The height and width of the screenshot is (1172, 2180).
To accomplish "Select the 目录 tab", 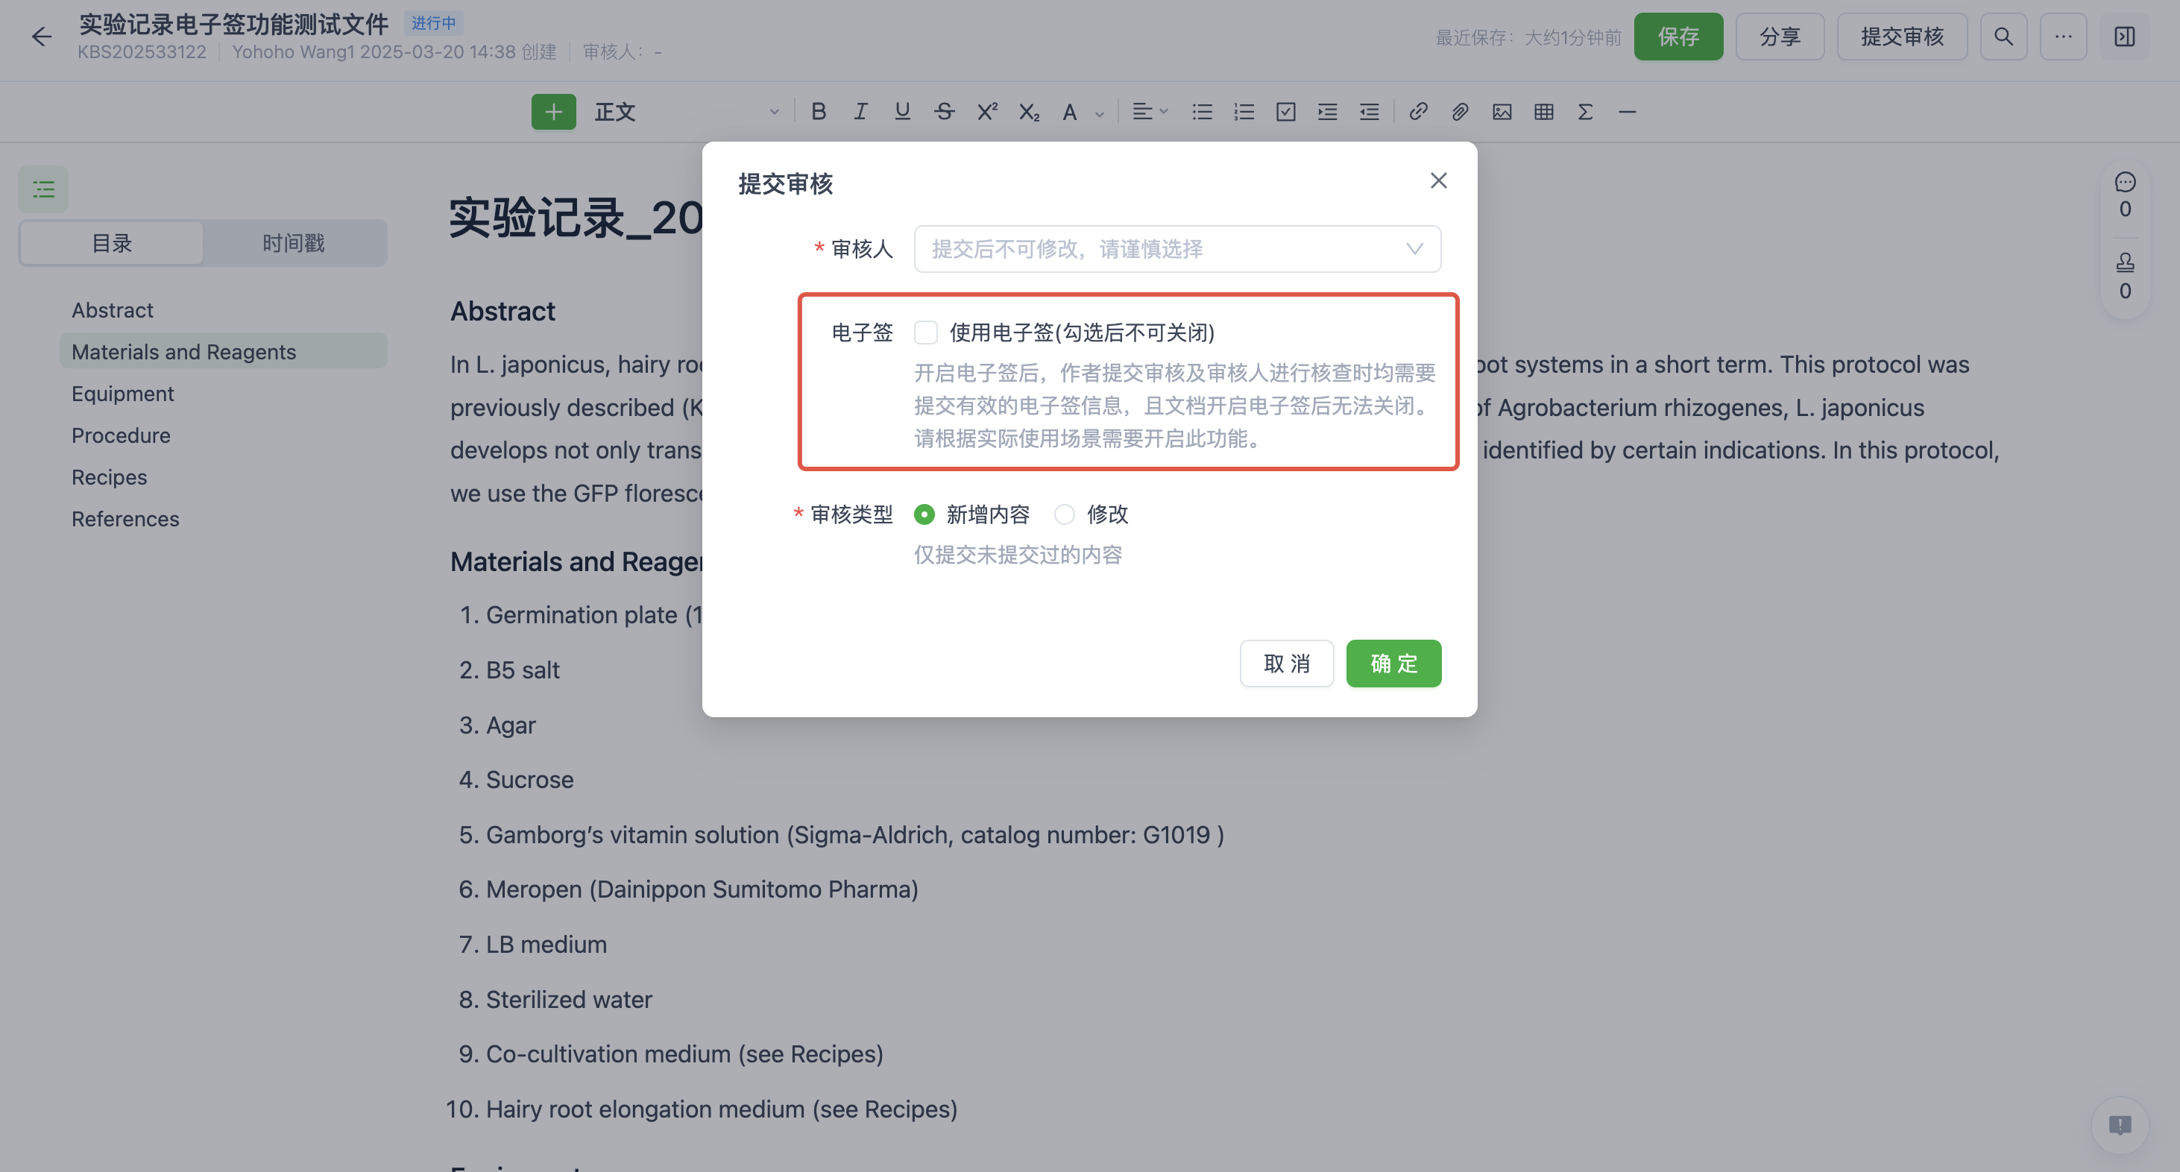I will (112, 244).
